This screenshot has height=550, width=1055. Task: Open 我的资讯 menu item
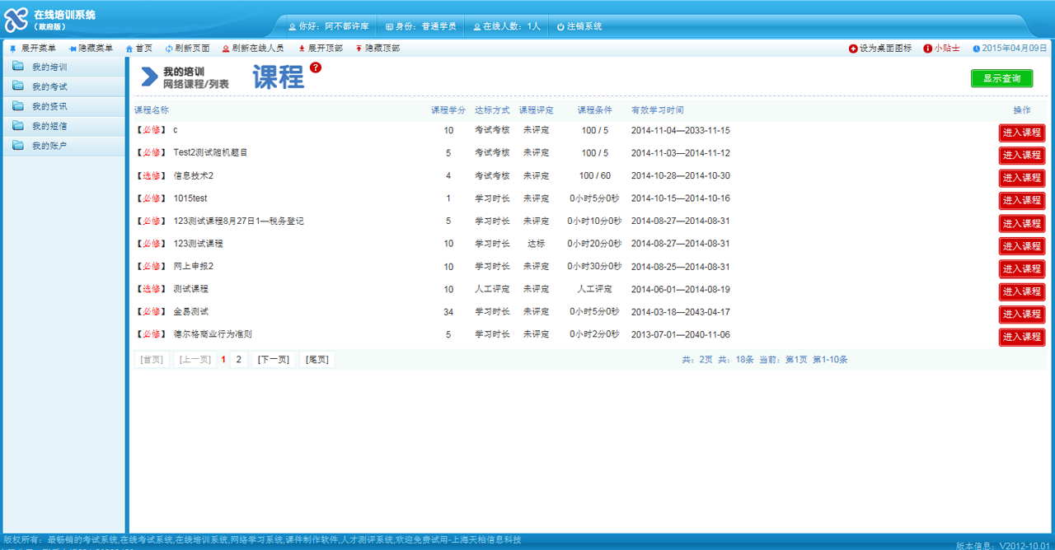point(49,106)
